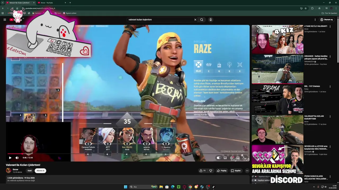Open the YouTube guide hamburger menu
The image size is (339, 190).
[5, 20]
